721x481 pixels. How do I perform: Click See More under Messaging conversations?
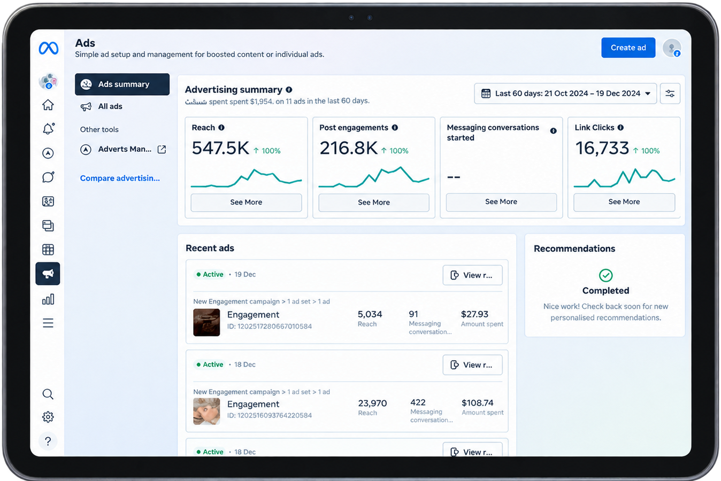pyautogui.click(x=501, y=202)
